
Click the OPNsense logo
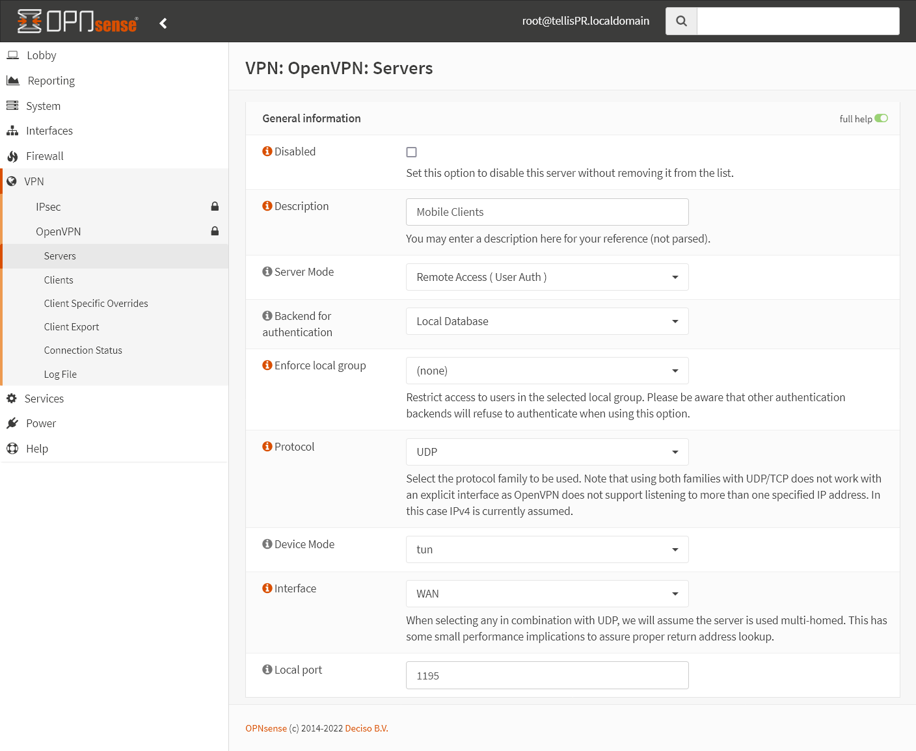pyautogui.click(x=75, y=21)
